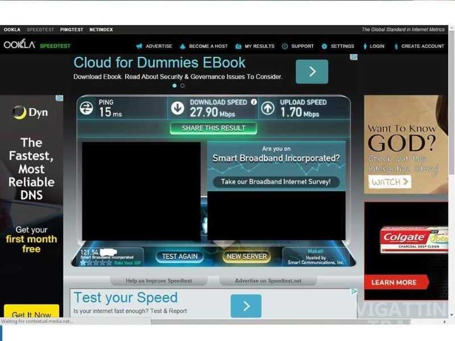Open the My Results link
The width and height of the screenshot is (455, 341).
259,46
